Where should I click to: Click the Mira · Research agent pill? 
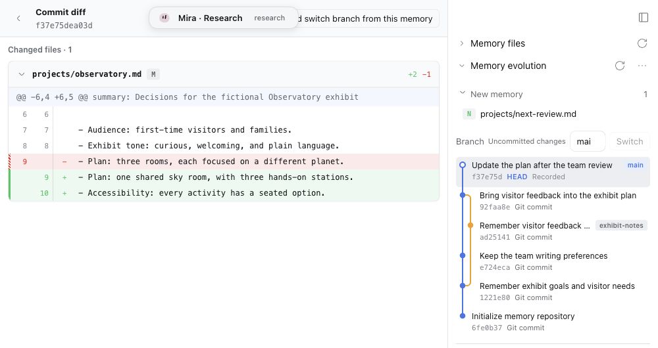[223, 18]
